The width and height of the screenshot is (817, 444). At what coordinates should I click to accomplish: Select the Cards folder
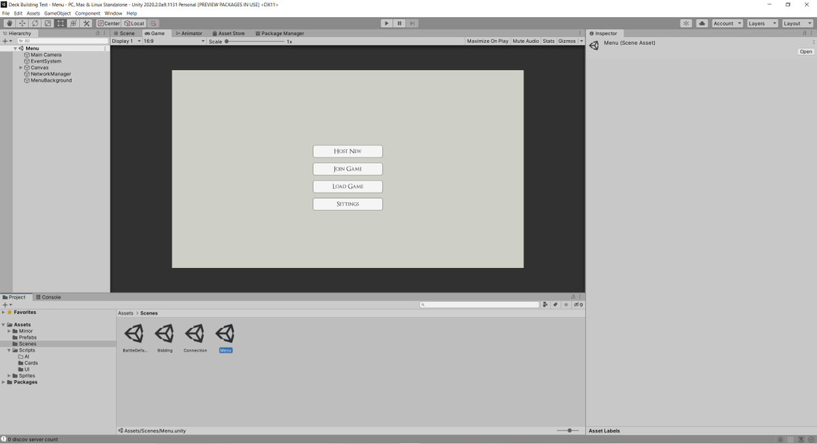[31, 363]
